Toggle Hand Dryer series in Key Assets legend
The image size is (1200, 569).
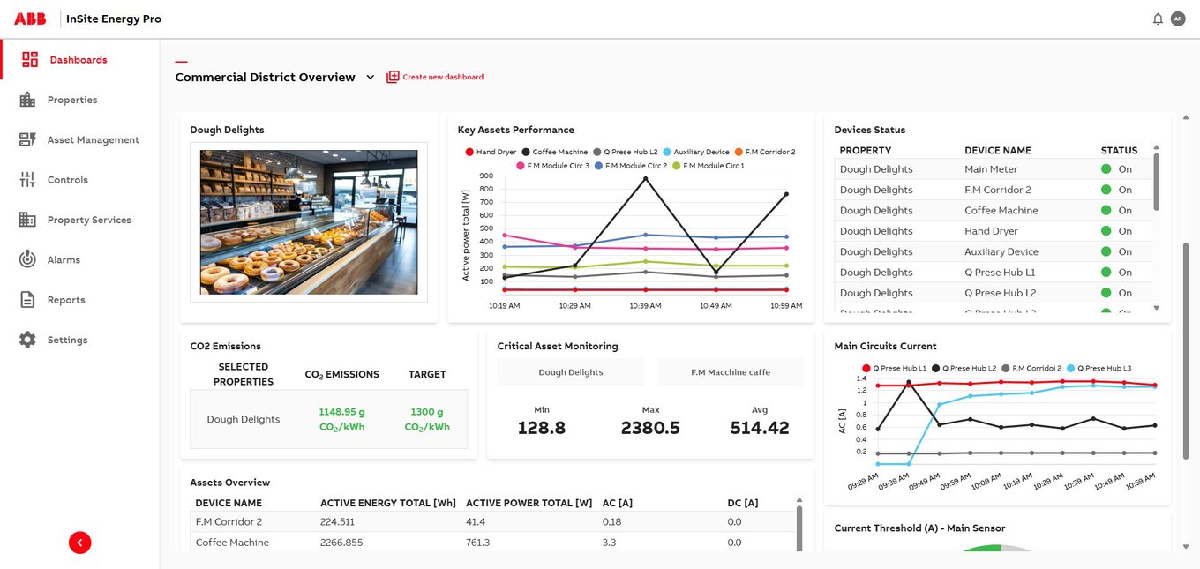pos(491,152)
